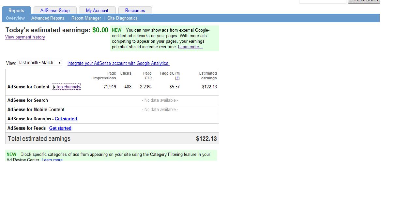Click the $5.57 Page eCPM value
The image size is (395, 209).
tap(175, 87)
